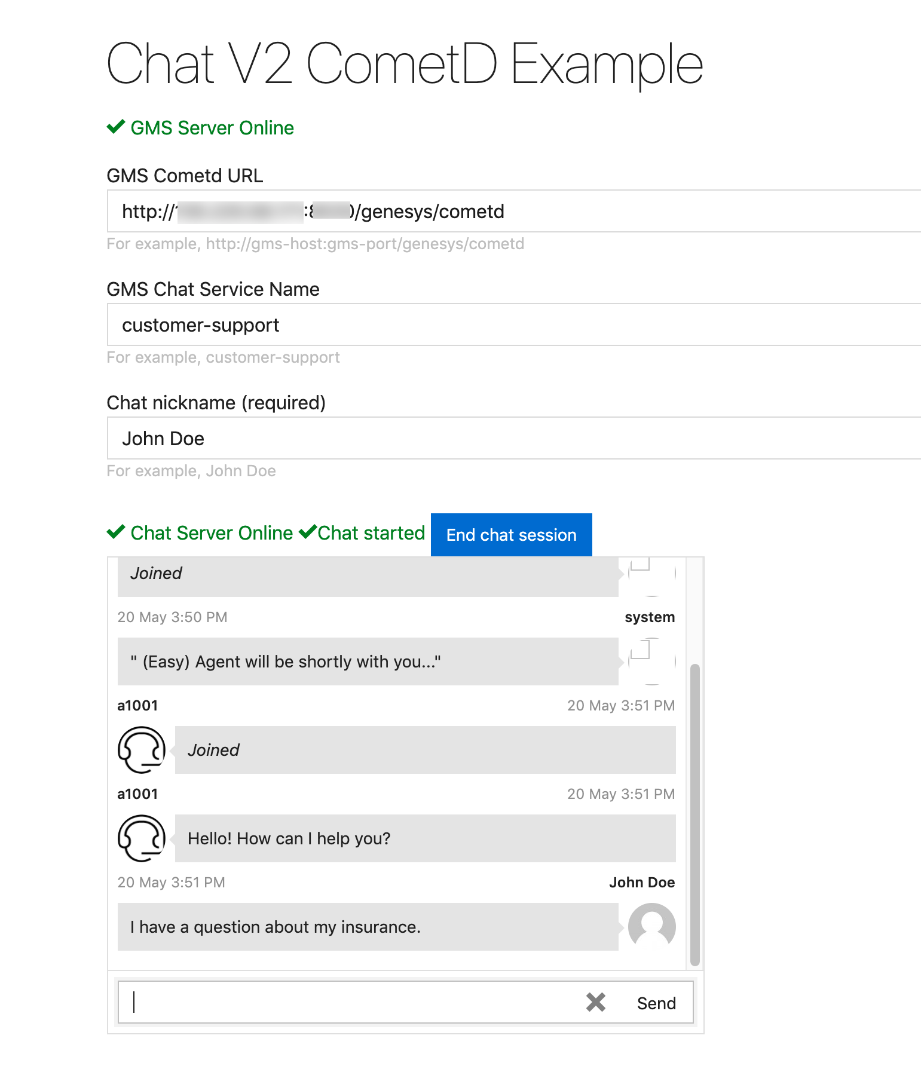Click the "Hello! How can I help you?" message
Screen dimensions: 921x1072
point(426,838)
